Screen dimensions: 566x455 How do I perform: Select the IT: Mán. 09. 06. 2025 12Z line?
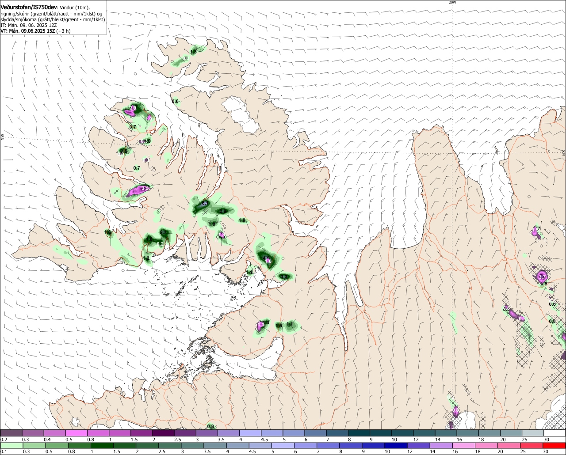tap(29, 25)
